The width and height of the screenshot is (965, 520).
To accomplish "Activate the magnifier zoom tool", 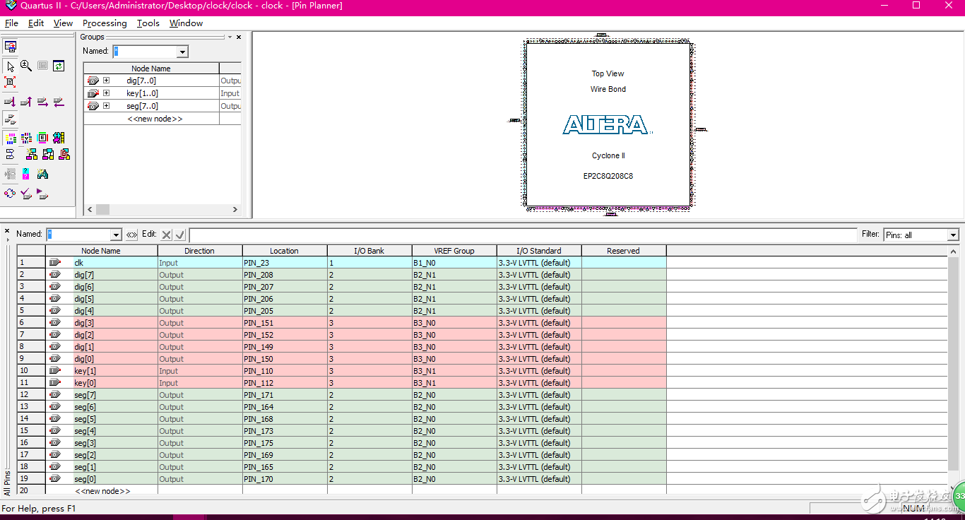I will pos(26,66).
